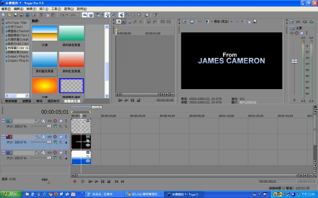The height and width of the screenshot is (198, 318).
Task: Toggle Loop Playback button on timeline transport
Action: [x=82, y=181]
